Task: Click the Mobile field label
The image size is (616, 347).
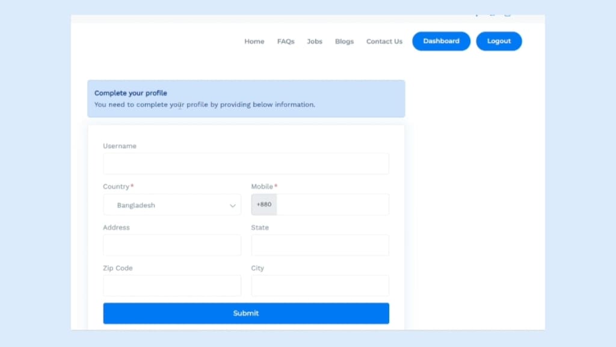Action: (x=262, y=187)
